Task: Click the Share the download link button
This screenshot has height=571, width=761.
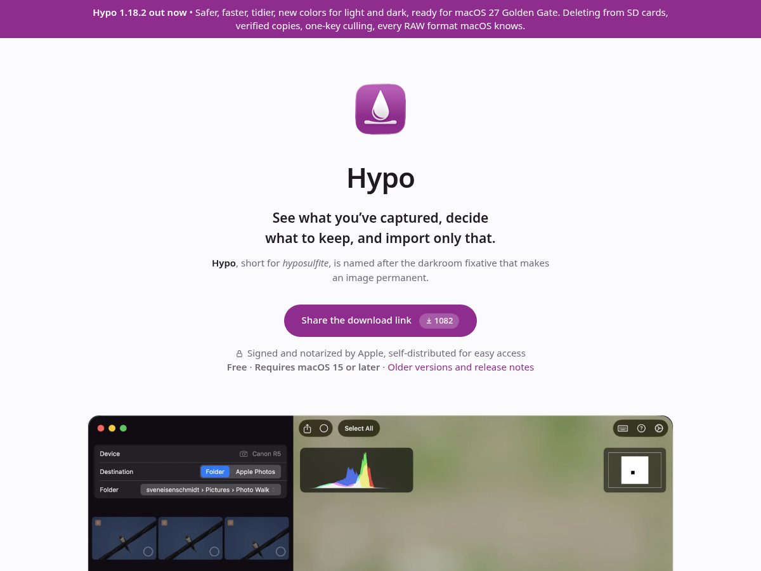Action: (380, 320)
